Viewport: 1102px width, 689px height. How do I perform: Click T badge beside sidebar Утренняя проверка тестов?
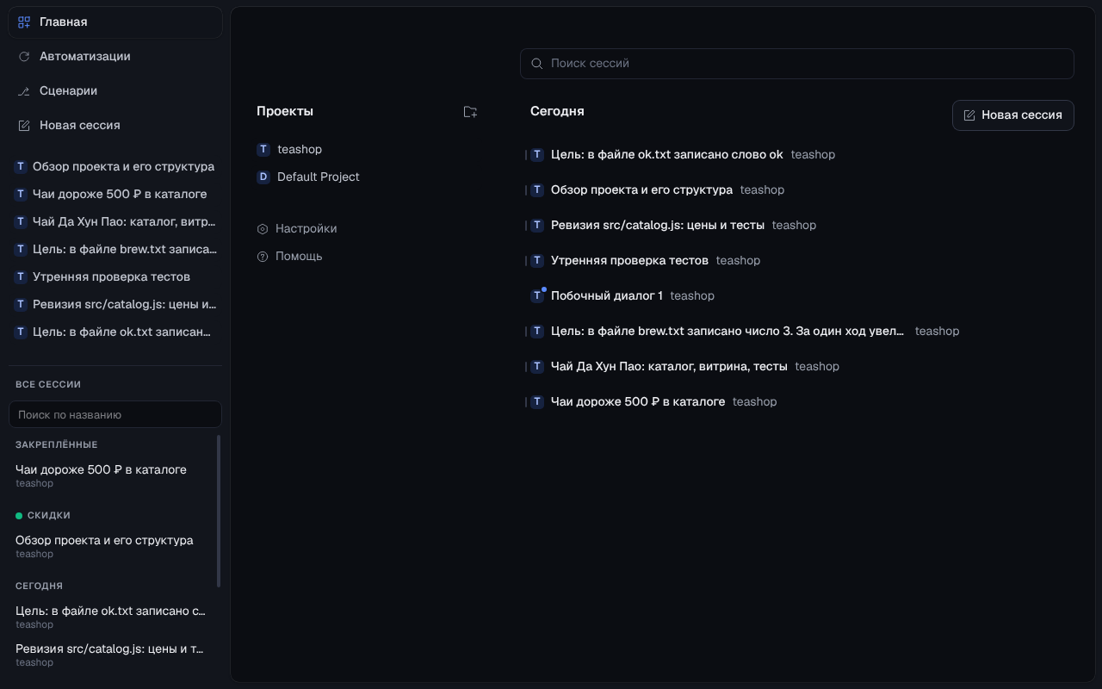[x=21, y=277]
